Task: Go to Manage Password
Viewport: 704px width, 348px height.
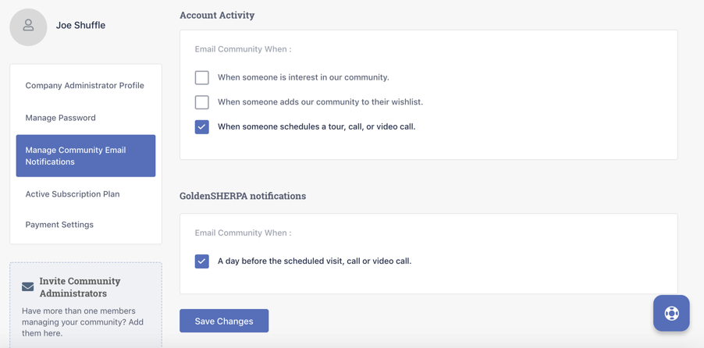Action: click(60, 118)
